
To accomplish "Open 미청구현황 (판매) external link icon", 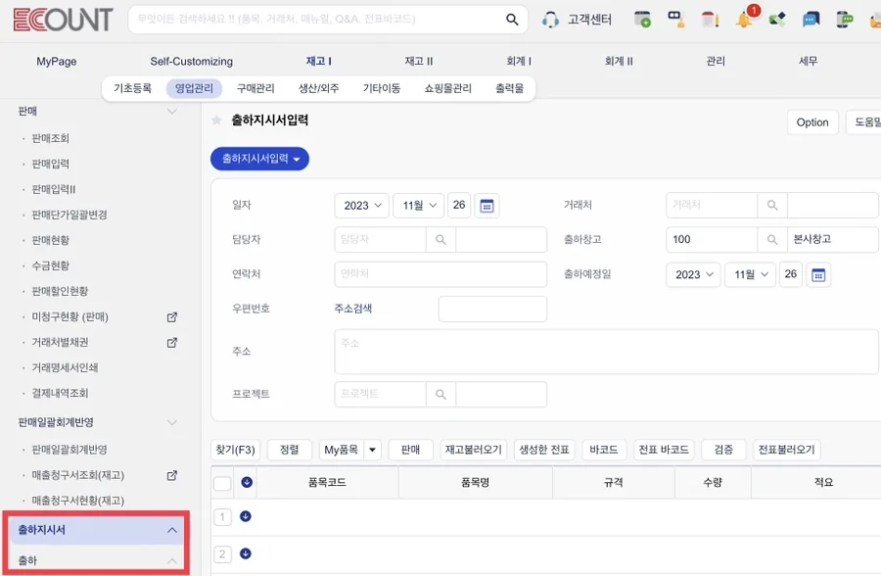I will pos(172,317).
